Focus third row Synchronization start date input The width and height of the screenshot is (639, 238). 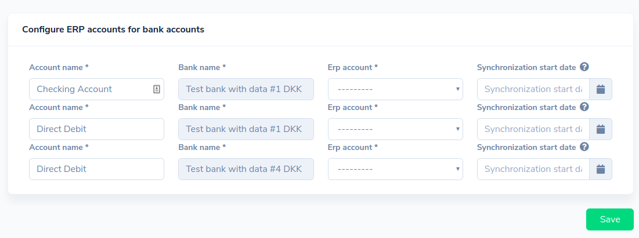tap(533, 169)
